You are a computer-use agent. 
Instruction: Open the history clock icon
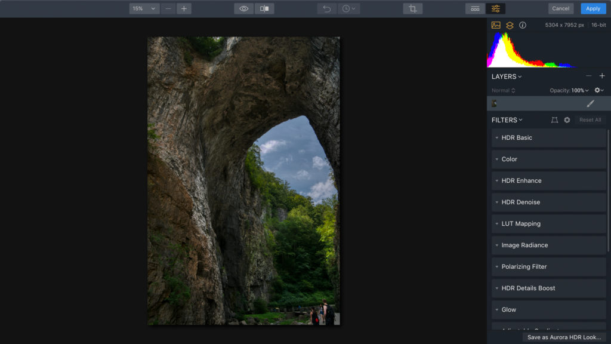point(348,8)
